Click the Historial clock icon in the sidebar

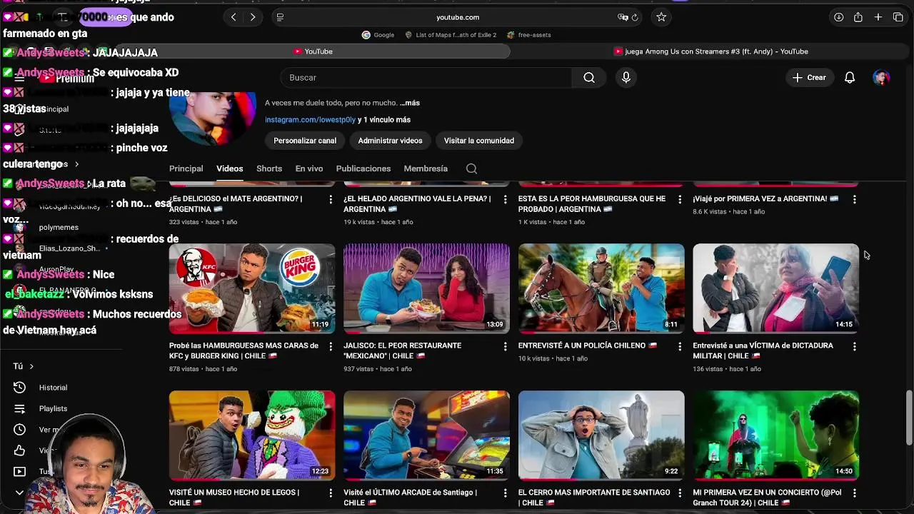pos(20,387)
